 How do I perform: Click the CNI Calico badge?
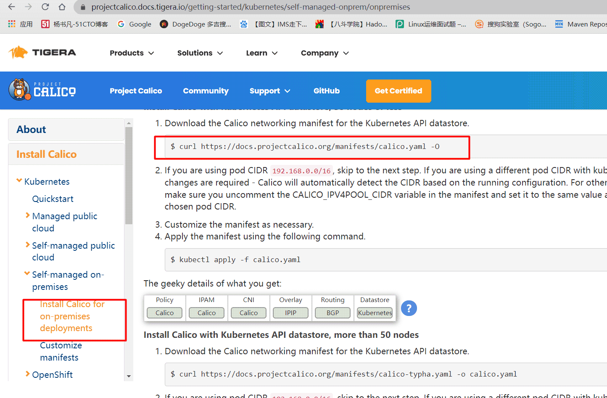tap(248, 313)
